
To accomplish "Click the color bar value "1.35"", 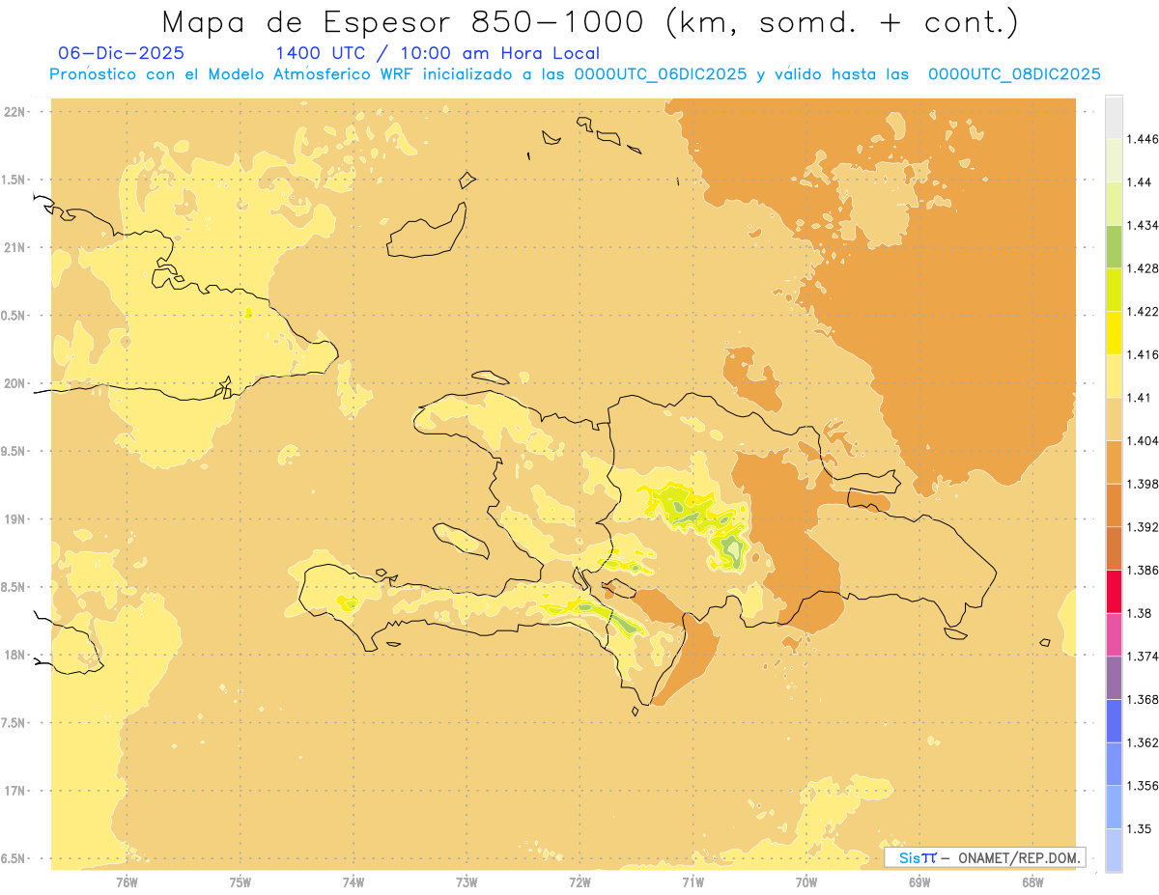I will point(1139,828).
